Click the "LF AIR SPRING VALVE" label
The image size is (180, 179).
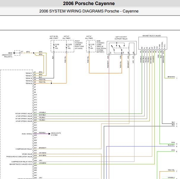[x=24, y=116]
